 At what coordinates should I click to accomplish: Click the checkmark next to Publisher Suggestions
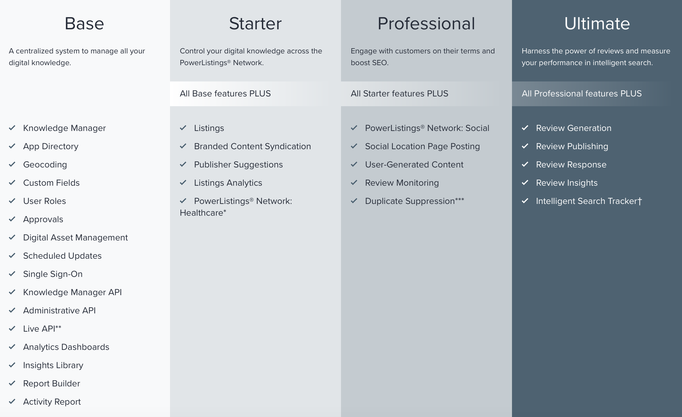tap(183, 164)
